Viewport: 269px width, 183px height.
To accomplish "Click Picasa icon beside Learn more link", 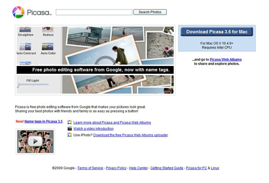I will 70,122.
